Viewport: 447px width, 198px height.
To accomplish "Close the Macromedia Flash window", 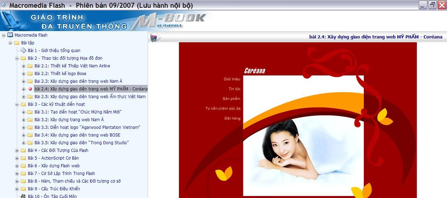I will pyautogui.click(x=441, y=5).
